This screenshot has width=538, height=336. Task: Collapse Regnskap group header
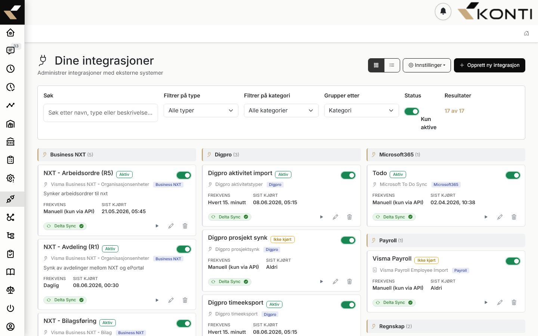[x=446, y=326]
